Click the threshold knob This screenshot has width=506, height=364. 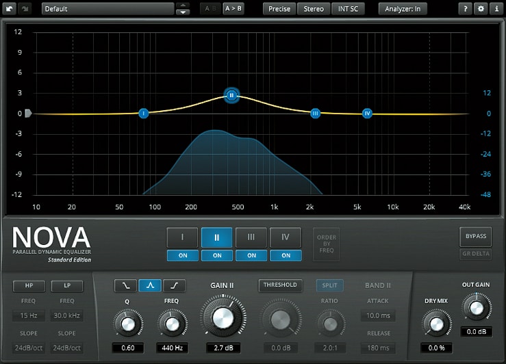coord(281,320)
